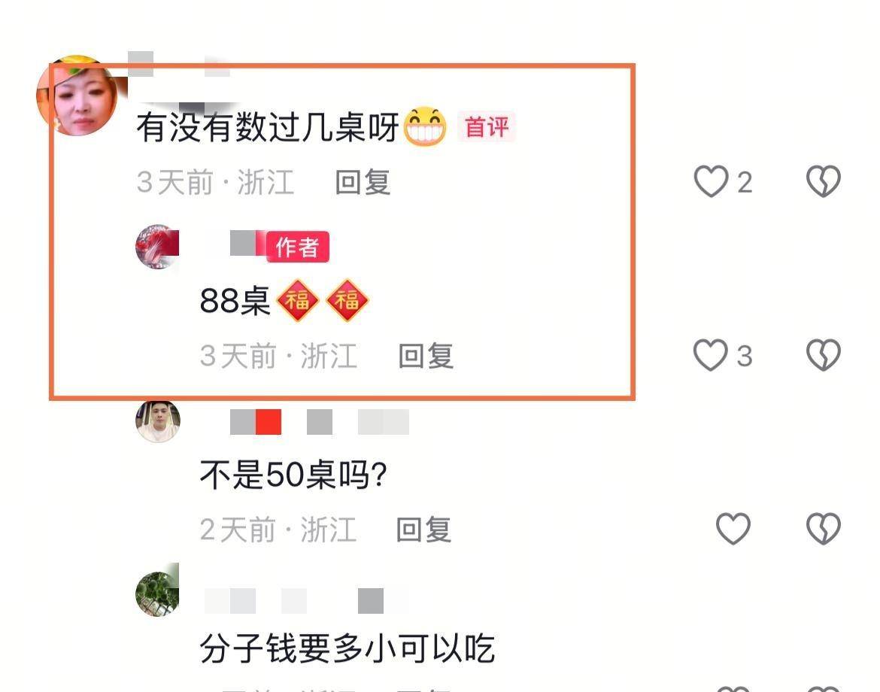
Task: Reply to '有没有数过几桌呀' comment
Action: click(363, 182)
